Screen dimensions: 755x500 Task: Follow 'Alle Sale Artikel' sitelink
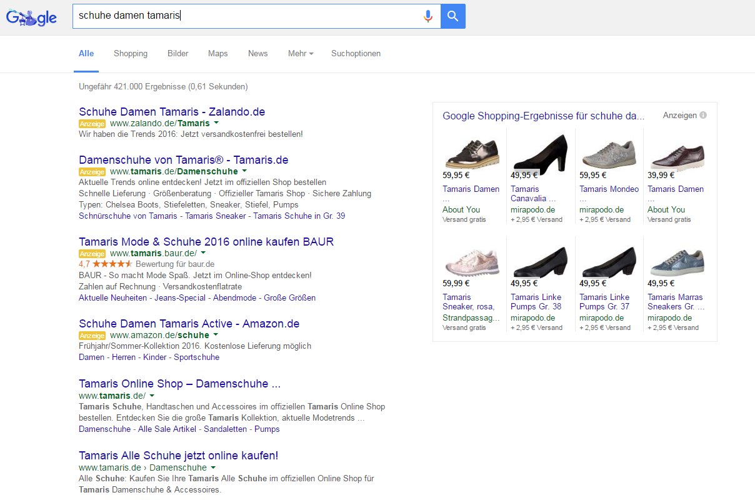[x=167, y=429]
